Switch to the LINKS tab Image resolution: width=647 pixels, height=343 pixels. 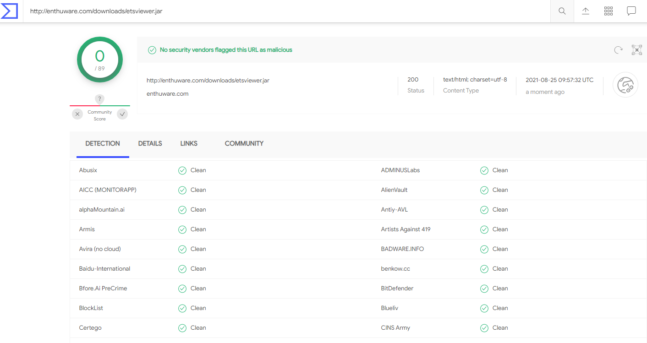189,143
